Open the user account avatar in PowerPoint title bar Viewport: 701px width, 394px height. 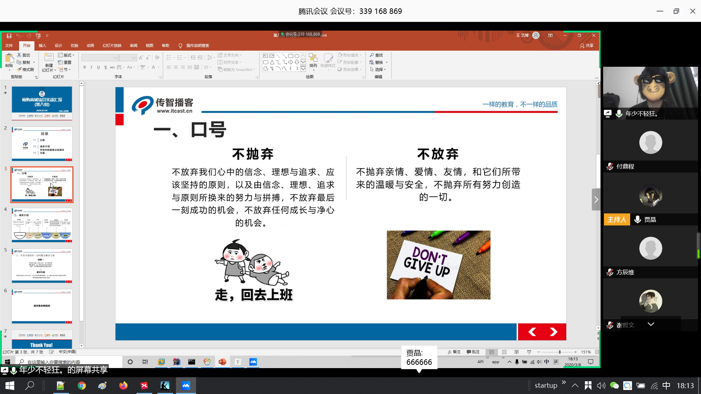click(536, 35)
